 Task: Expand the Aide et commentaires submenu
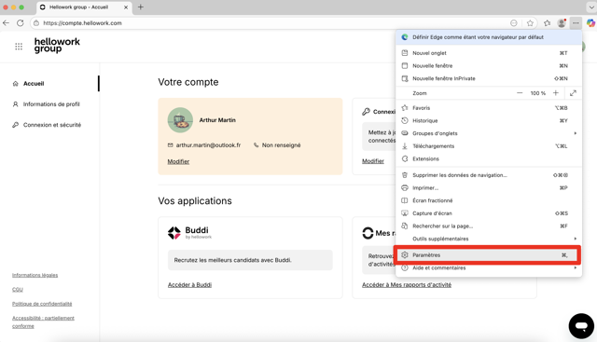click(489, 267)
